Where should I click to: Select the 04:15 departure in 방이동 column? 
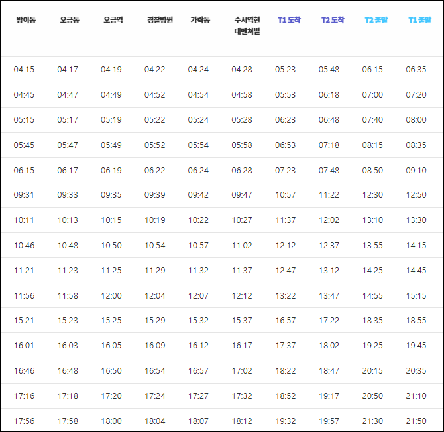24,70
